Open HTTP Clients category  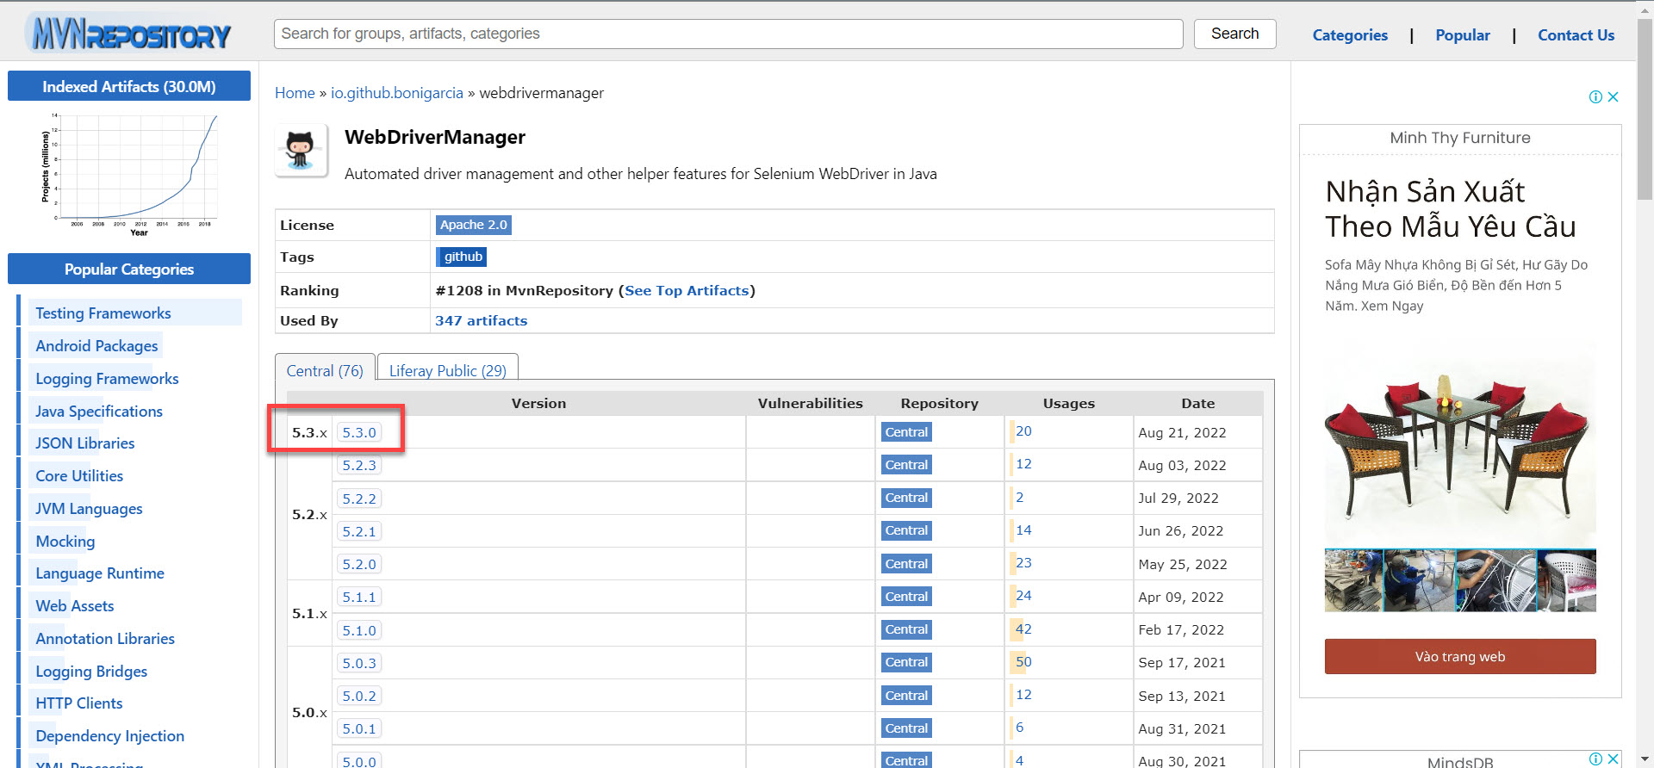click(x=79, y=703)
